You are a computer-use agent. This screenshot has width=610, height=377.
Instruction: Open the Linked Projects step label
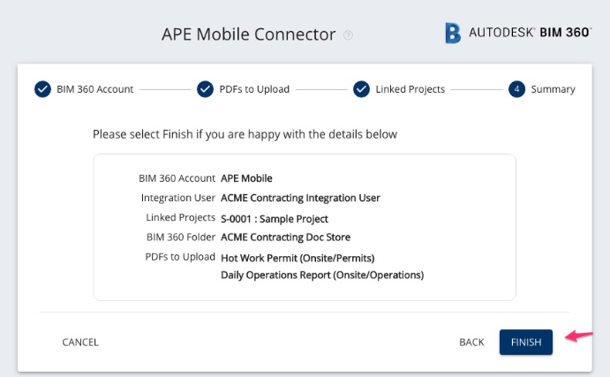(x=410, y=89)
